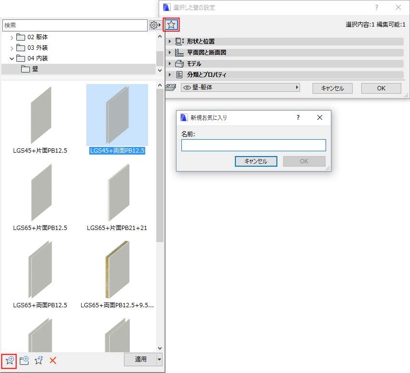The height and width of the screenshot is (373, 410).
Task: Click the new favorite star icon
Action: pos(9,360)
